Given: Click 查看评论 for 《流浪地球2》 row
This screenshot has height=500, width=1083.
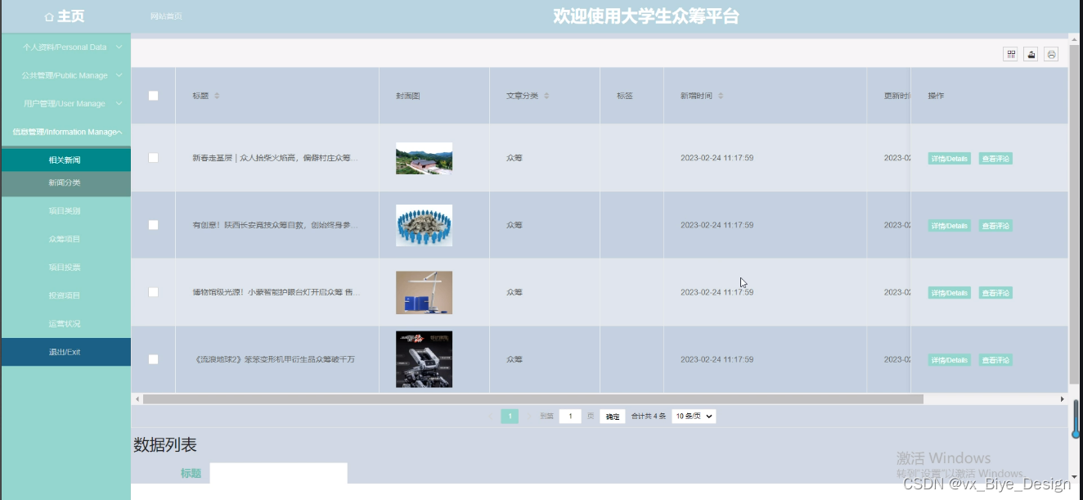Looking at the screenshot, I should tap(995, 360).
